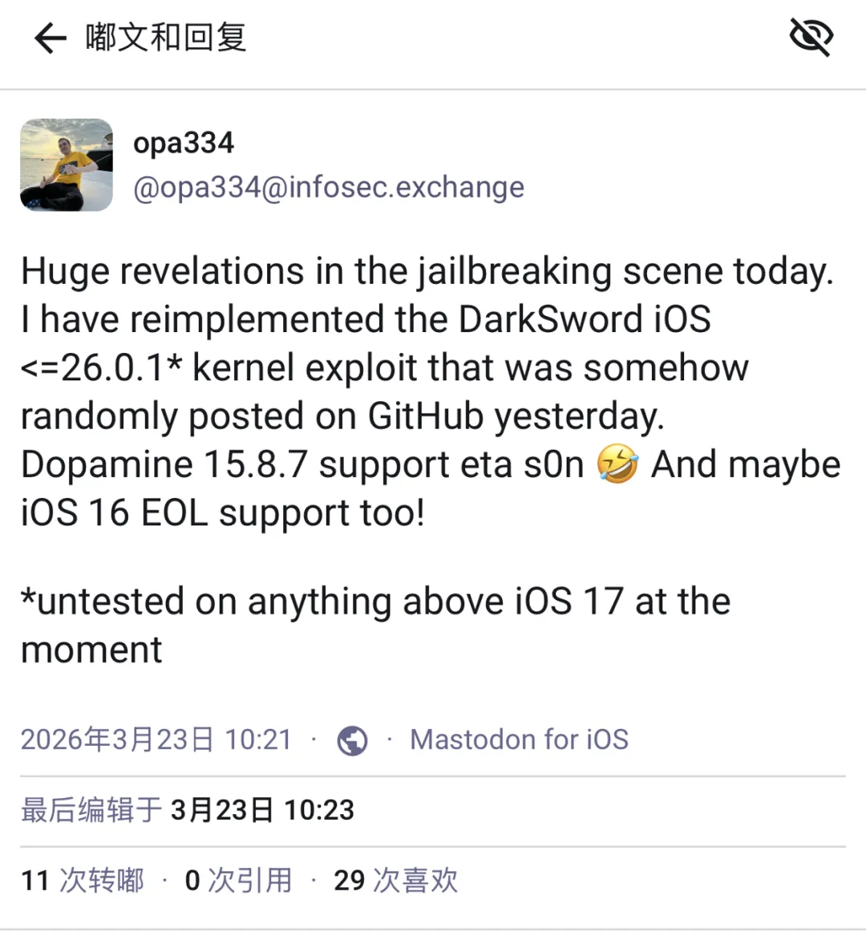866x932 pixels.
Task: Toggle the crossed-out eye visibility icon
Action: [811, 37]
